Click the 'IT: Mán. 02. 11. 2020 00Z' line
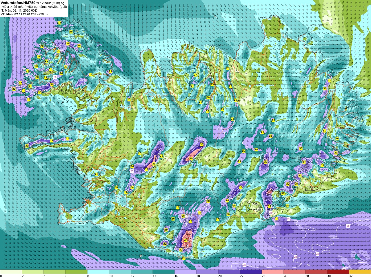Image resolution: width=371 pixels, height=278 pixels. [x=19, y=10]
